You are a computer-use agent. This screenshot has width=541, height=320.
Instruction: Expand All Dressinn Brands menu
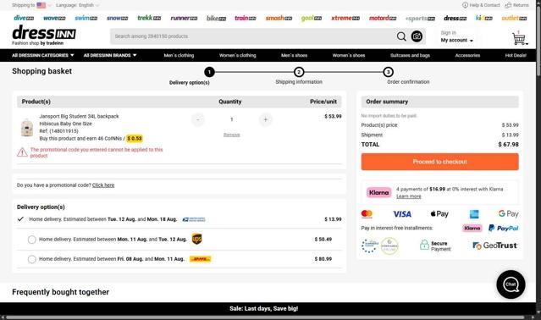pyautogui.click(x=110, y=55)
